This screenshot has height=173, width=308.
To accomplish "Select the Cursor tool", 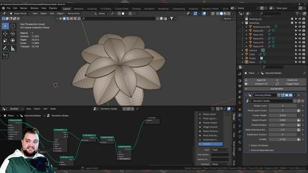I will [13, 26].
